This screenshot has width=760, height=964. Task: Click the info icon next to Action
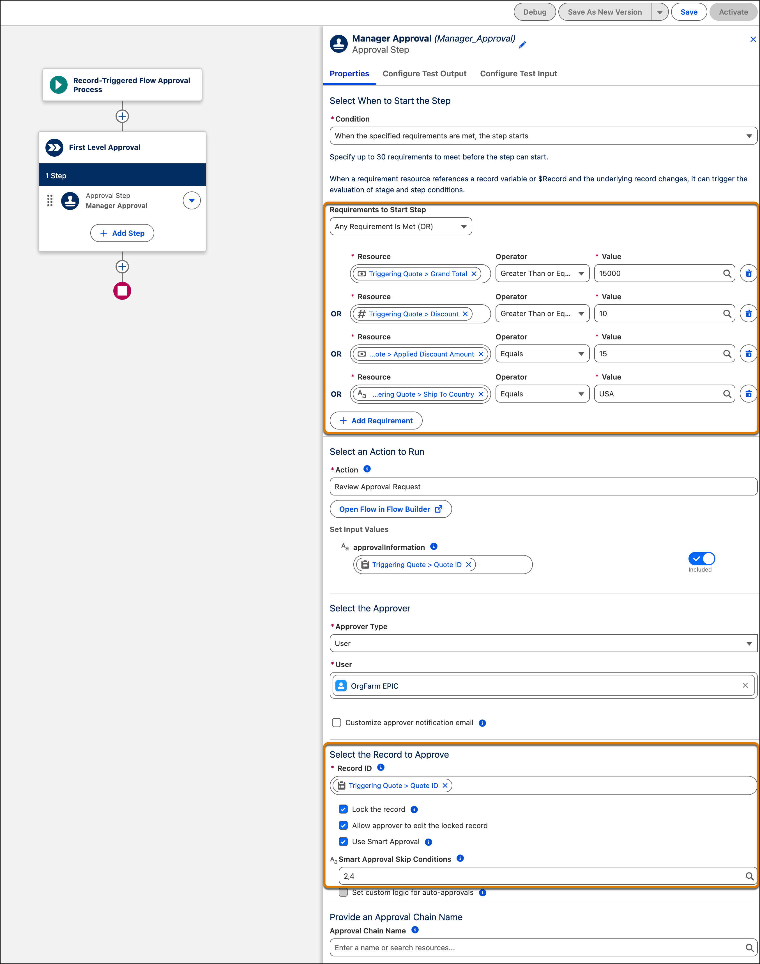point(367,469)
